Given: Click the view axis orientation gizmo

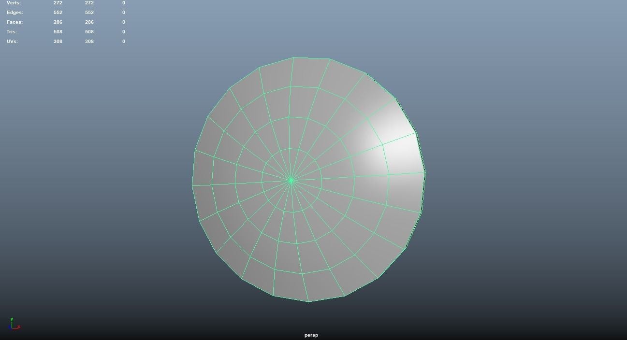Looking at the screenshot, I should (14, 324).
